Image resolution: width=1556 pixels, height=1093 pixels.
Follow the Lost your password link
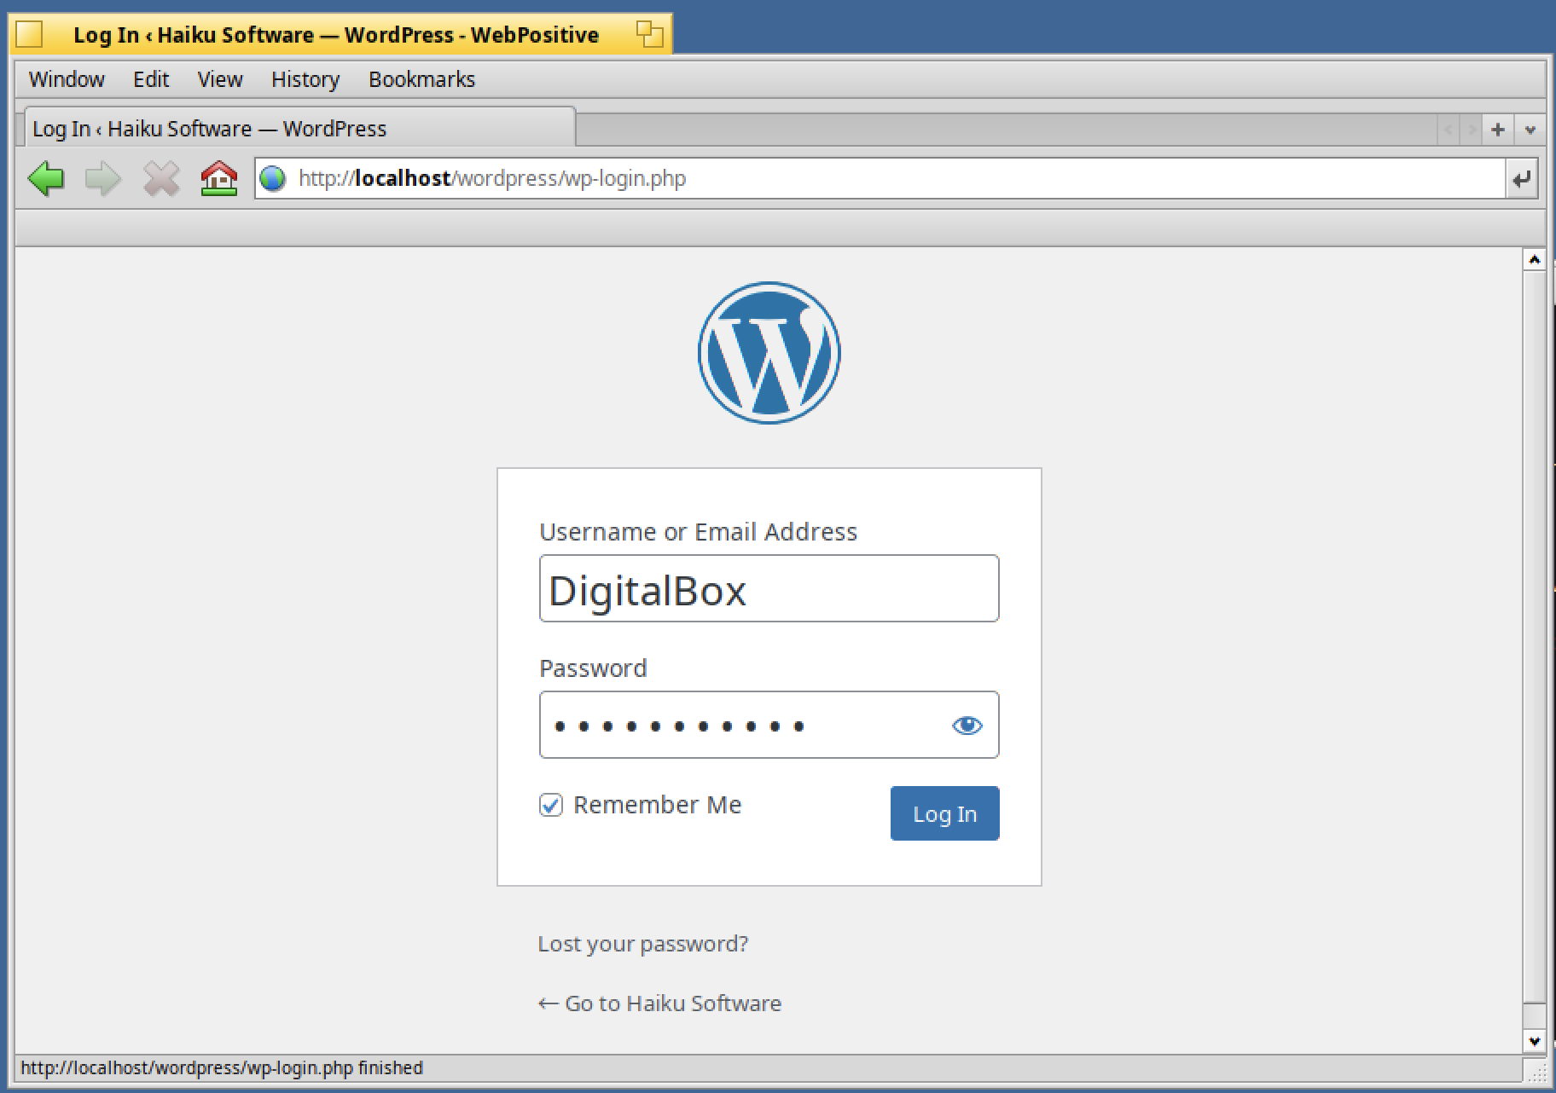(643, 944)
